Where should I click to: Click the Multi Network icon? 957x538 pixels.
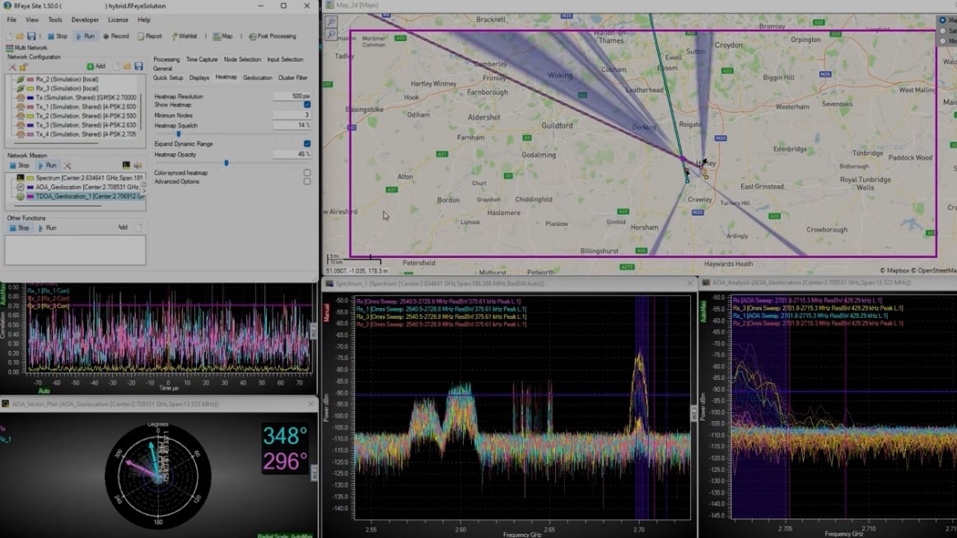10,48
